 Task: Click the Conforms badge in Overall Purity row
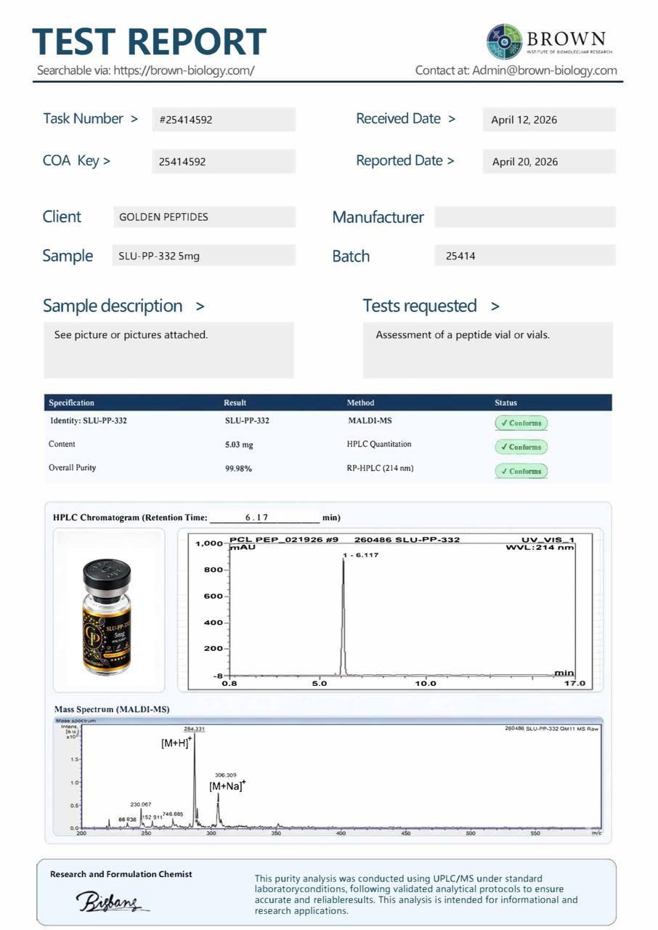521,471
